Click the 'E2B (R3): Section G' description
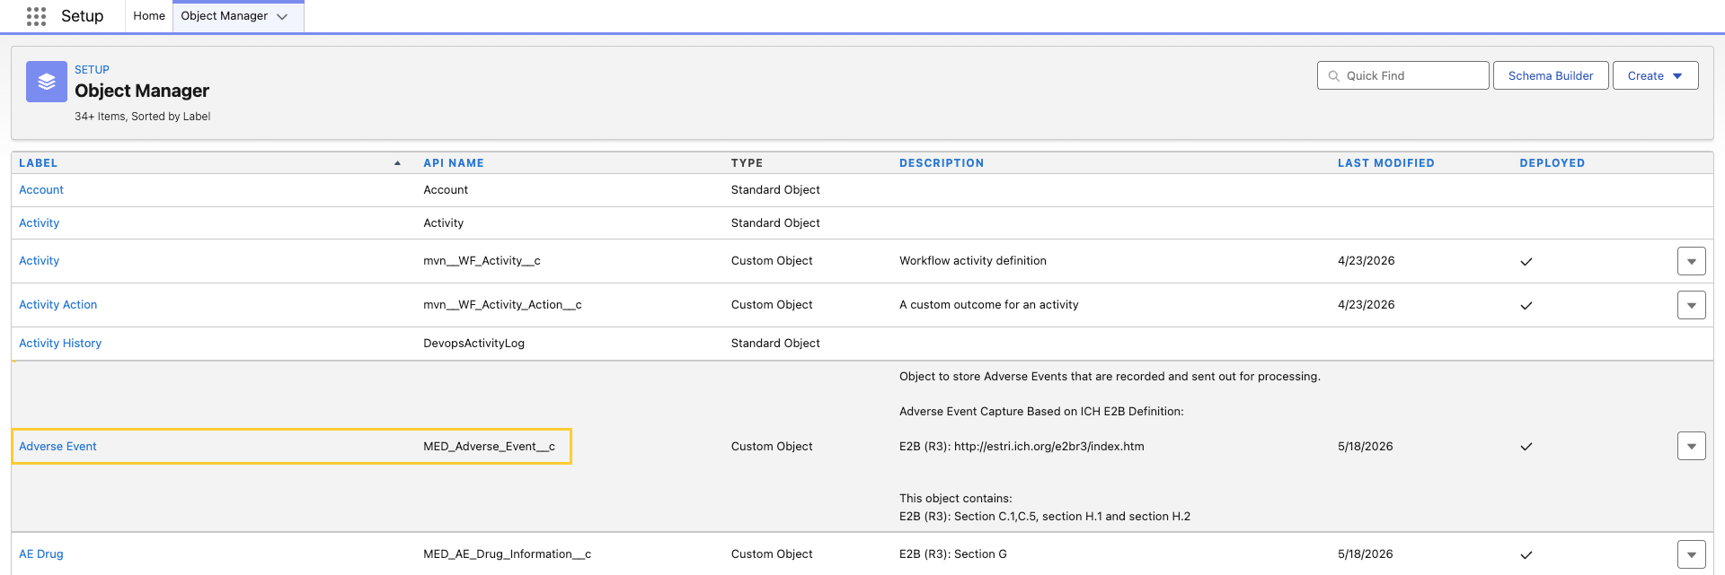This screenshot has width=1725, height=575. pyautogui.click(x=953, y=554)
